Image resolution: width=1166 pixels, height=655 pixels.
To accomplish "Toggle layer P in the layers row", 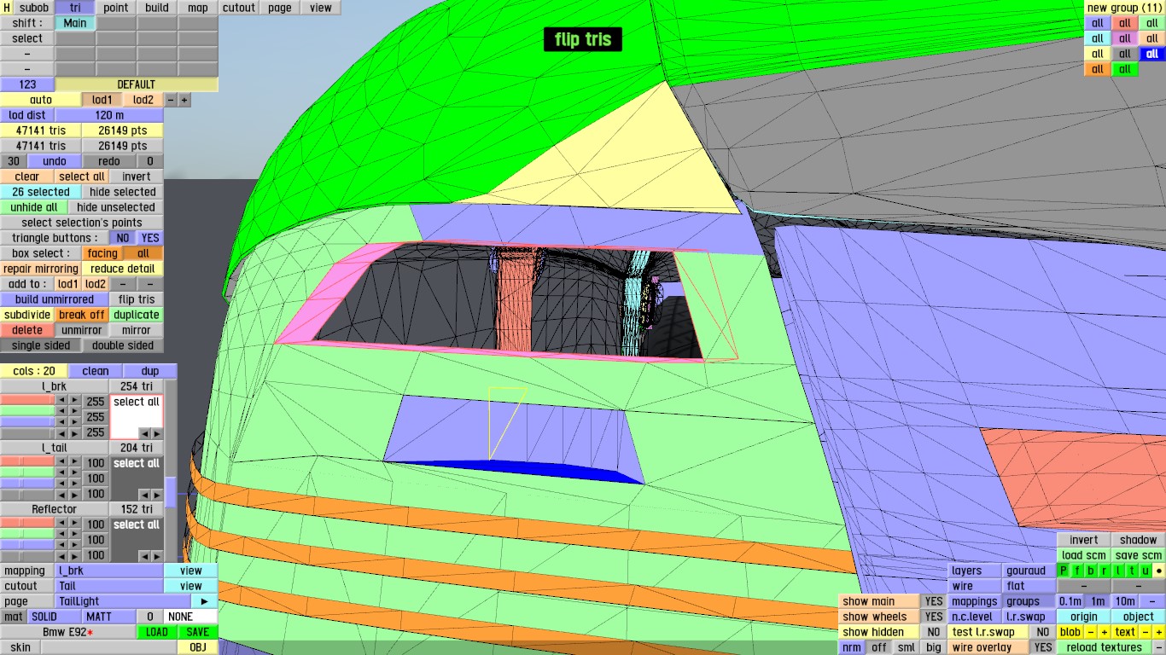I will pos(1064,571).
